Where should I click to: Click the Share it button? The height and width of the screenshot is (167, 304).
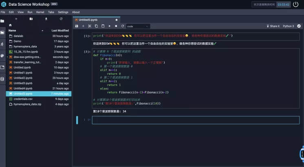[x=273, y=26]
